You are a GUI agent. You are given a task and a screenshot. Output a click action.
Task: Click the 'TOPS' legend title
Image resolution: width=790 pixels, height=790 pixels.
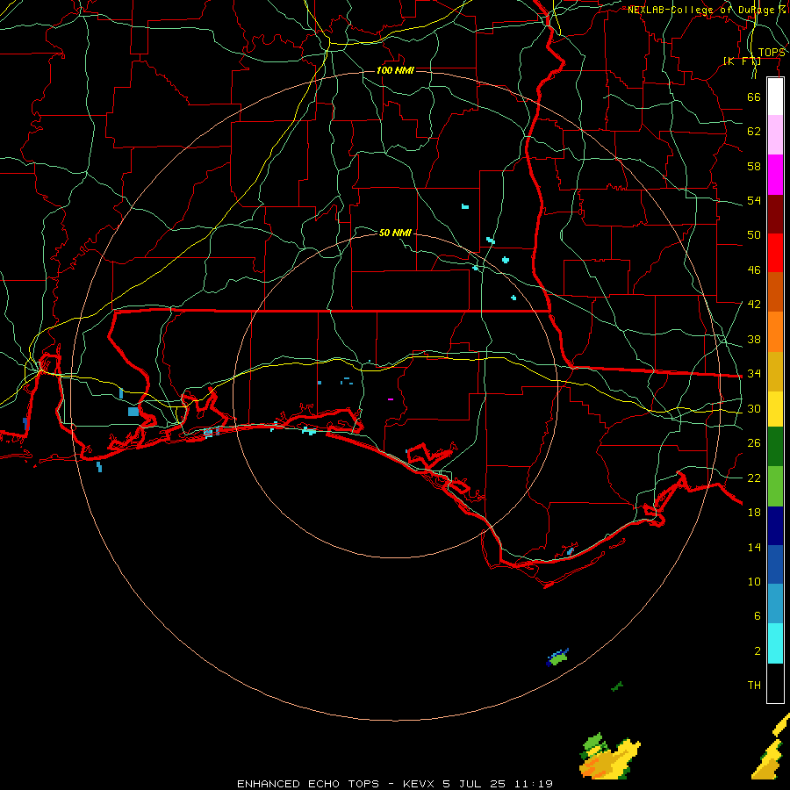coord(772,53)
